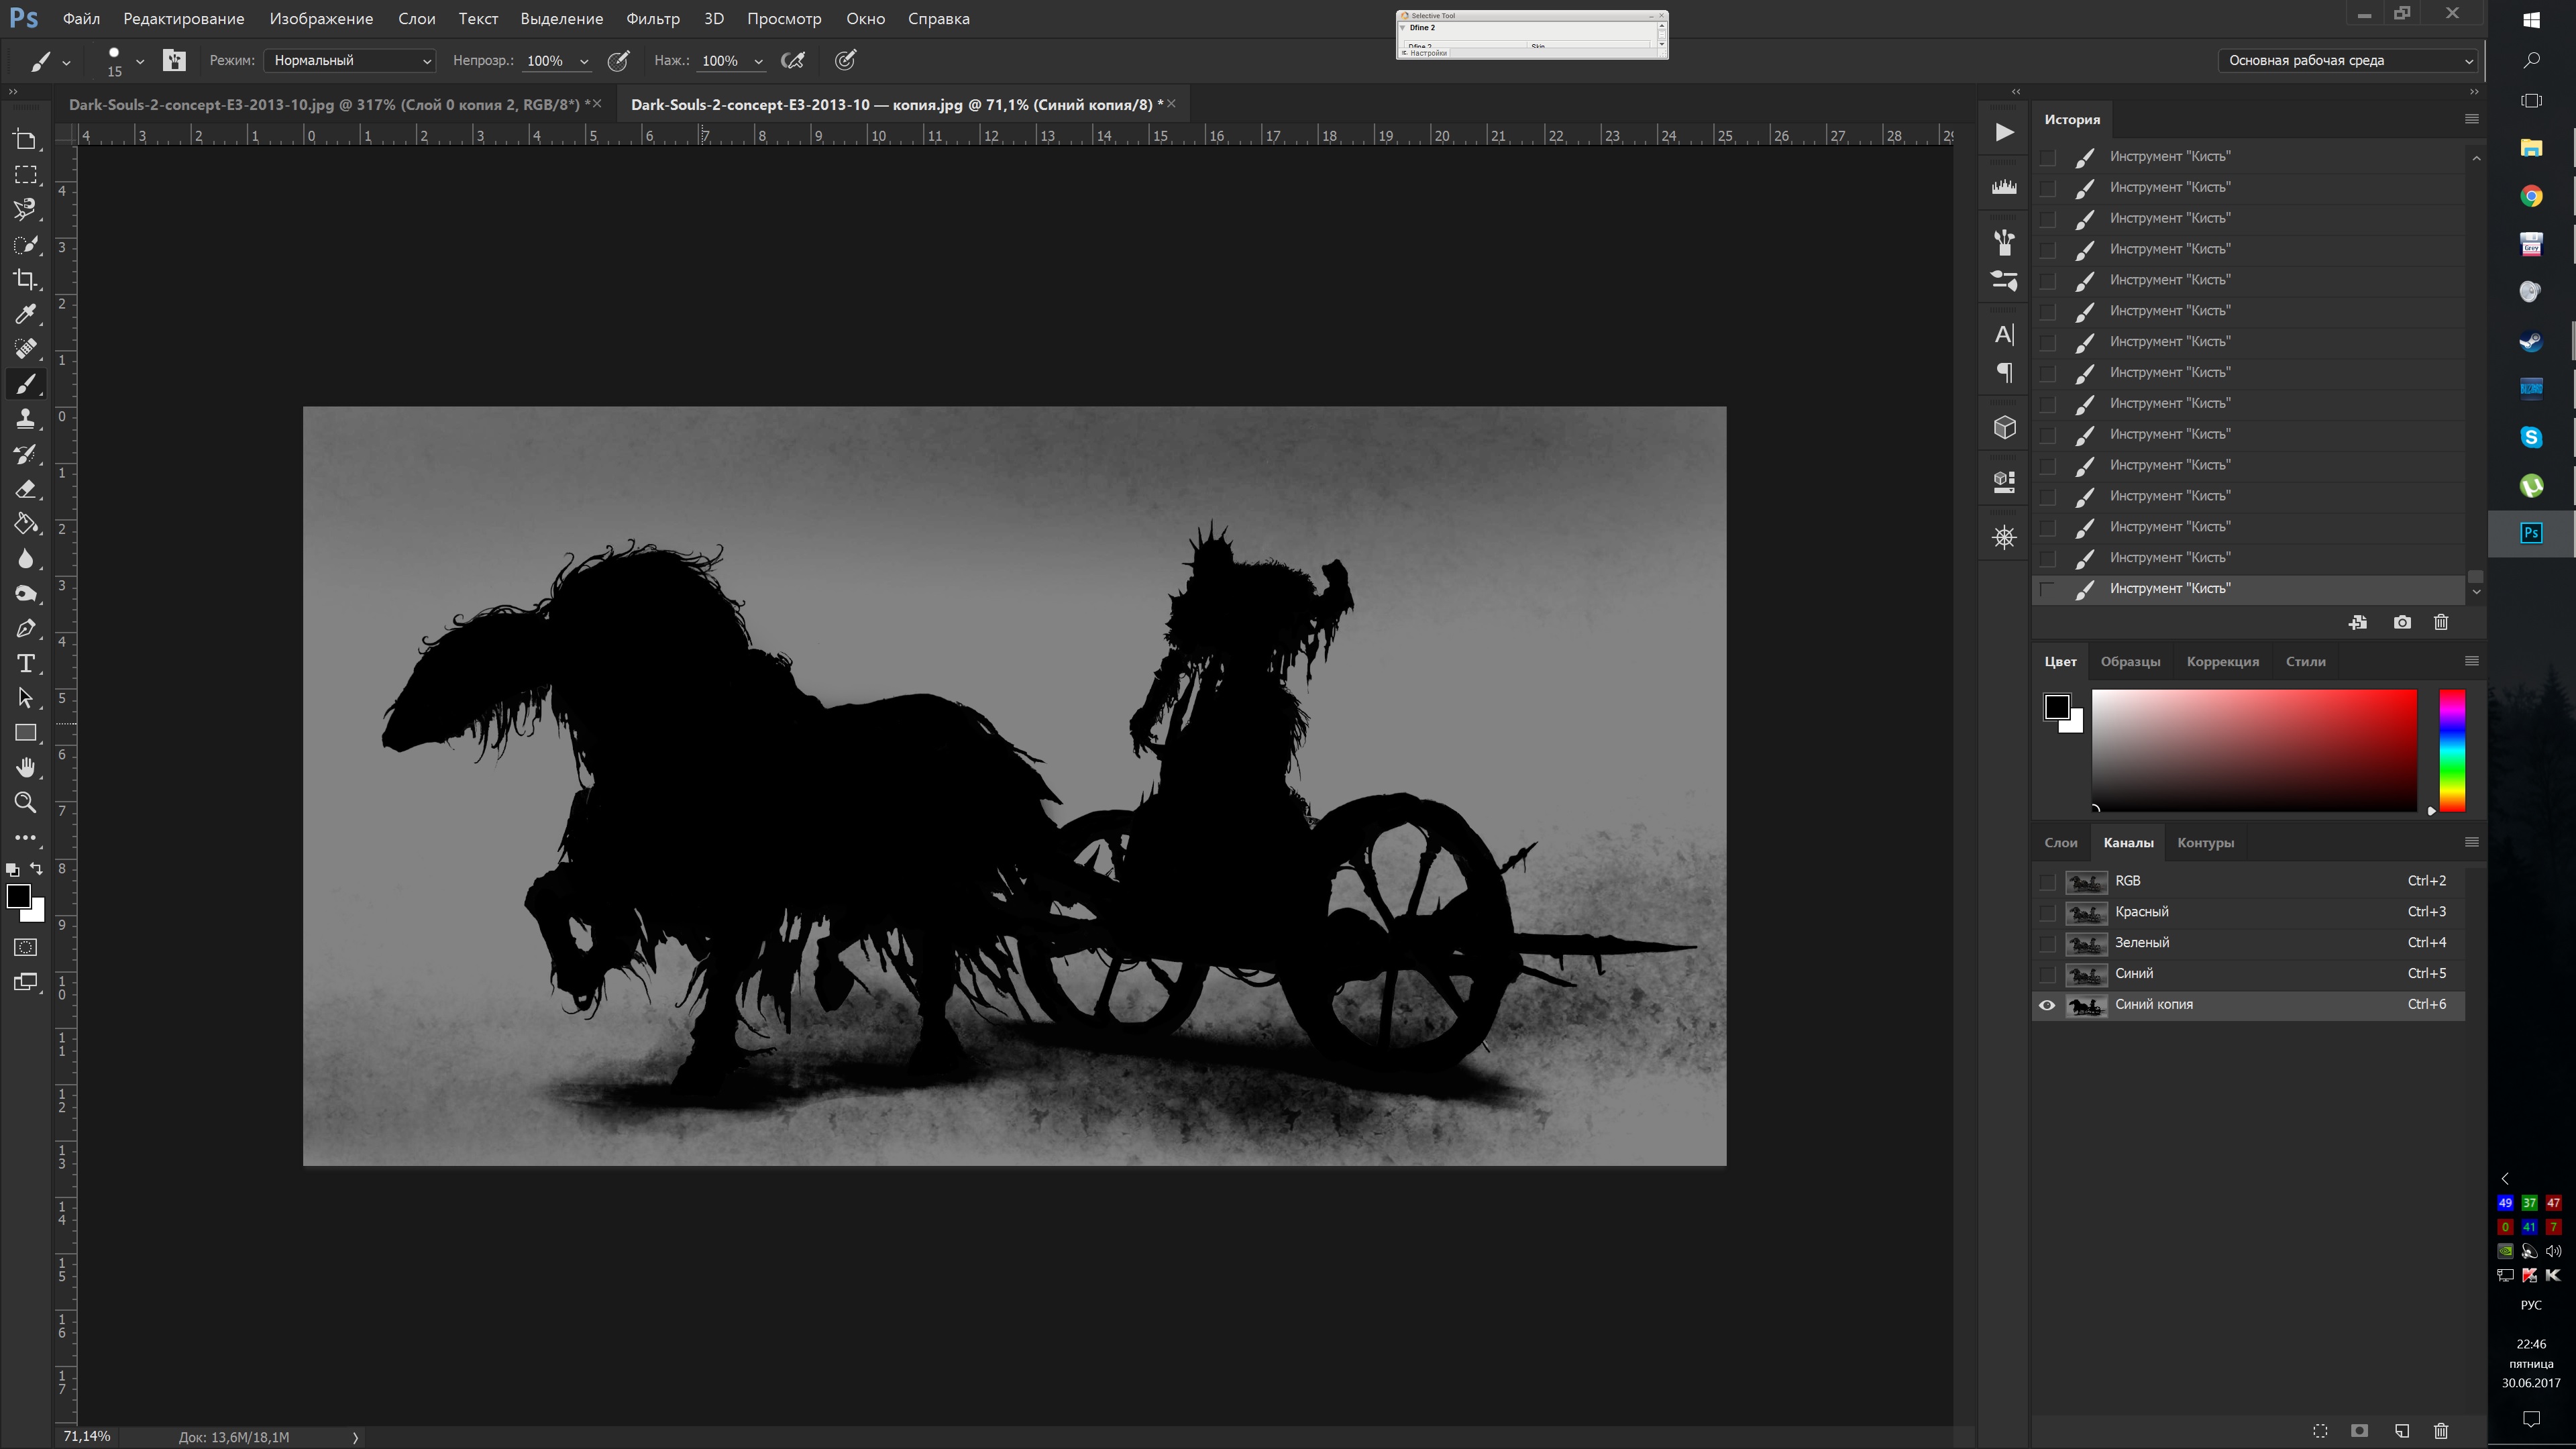Select the Path Selection tool
Viewport: 2576px width, 1449px height.
[x=26, y=698]
